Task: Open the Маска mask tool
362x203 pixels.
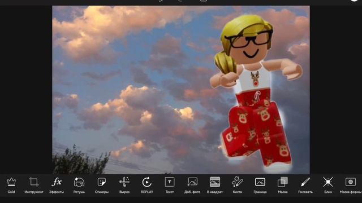Action: click(x=283, y=185)
